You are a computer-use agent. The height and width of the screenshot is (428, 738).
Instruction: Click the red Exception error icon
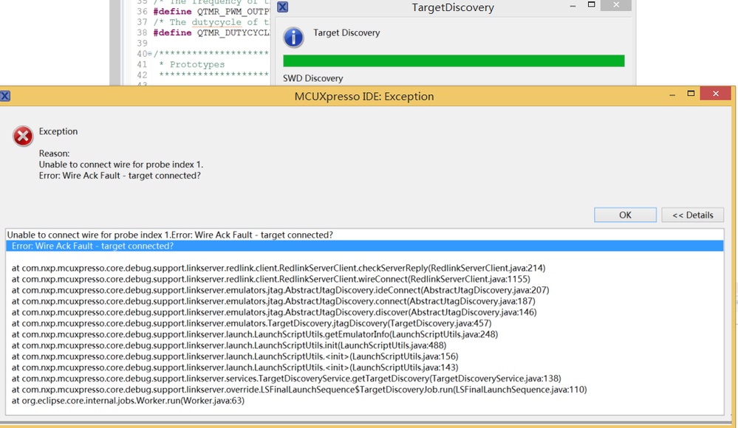tap(21, 136)
